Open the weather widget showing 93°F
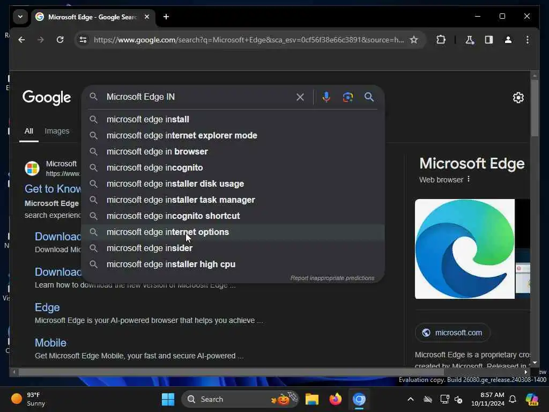Viewport: 549px width, 412px height. pyautogui.click(x=29, y=399)
